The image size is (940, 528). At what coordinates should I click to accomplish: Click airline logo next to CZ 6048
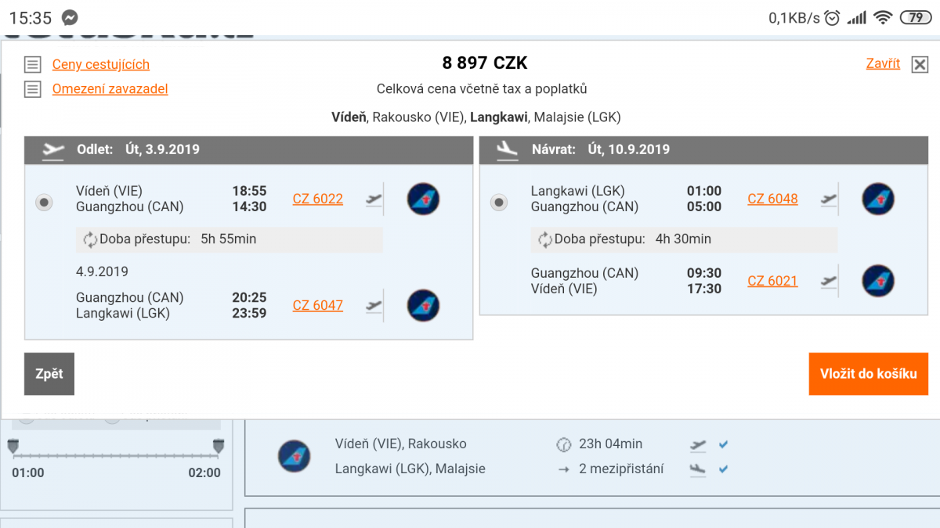[878, 199]
